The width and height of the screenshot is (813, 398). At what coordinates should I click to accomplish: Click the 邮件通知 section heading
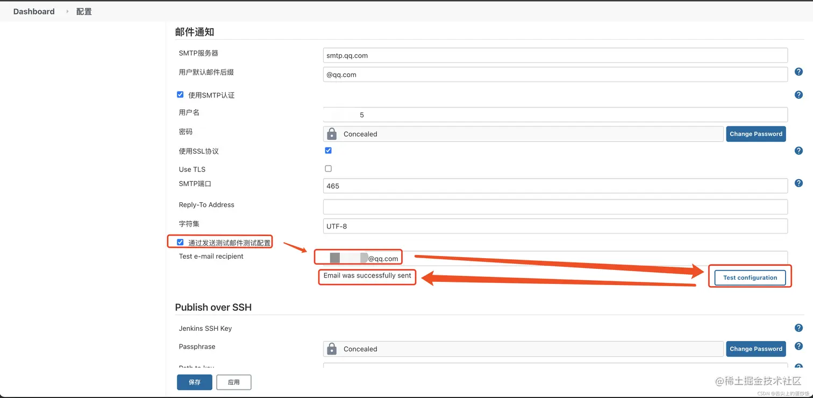point(195,32)
